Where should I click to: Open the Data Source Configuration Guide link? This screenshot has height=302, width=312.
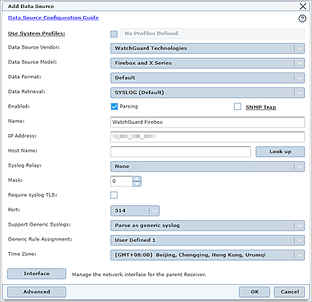tap(54, 18)
